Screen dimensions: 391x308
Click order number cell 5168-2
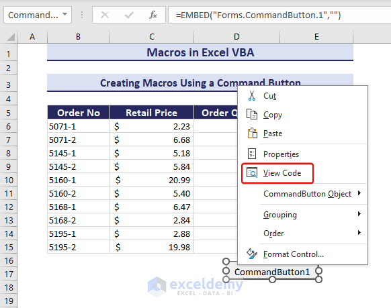[78, 220]
